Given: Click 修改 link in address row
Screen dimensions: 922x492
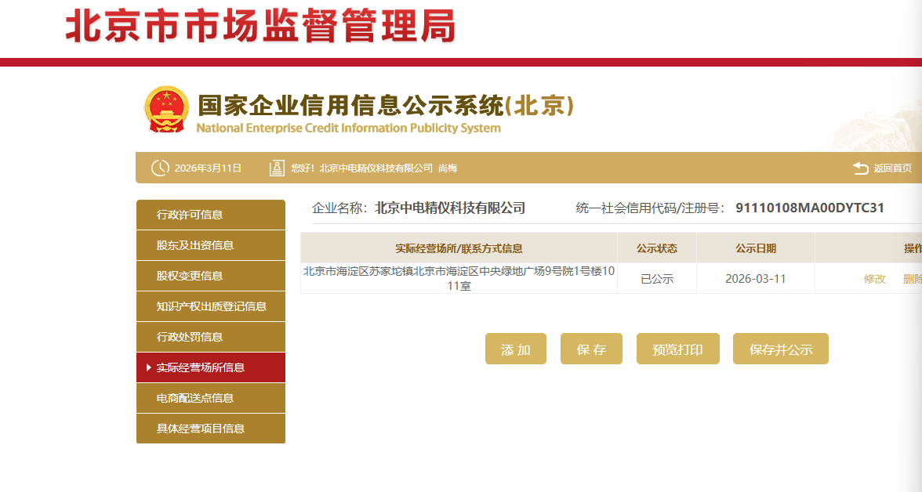Looking at the screenshot, I should tap(874, 279).
